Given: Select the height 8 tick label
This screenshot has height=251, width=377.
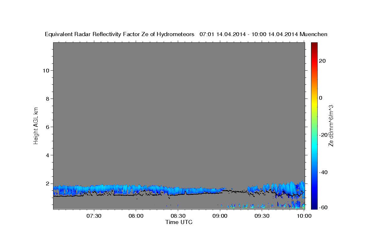Looking at the screenshot, I should (x=48, y=99).
